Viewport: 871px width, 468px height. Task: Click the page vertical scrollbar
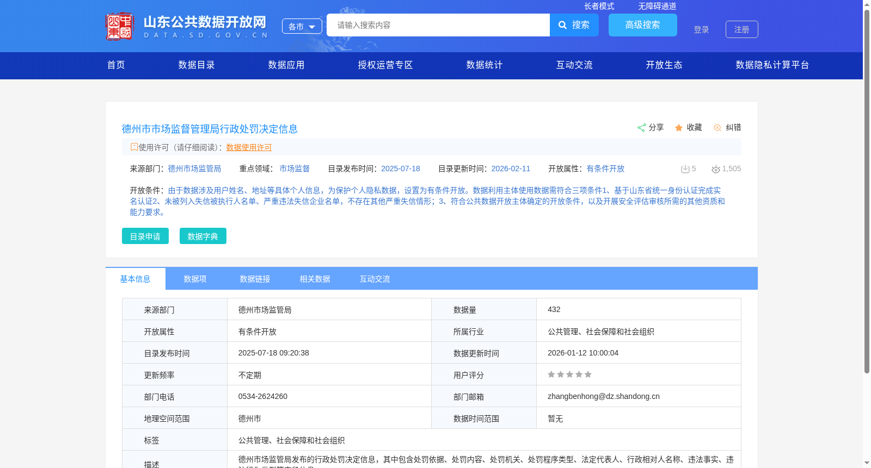[x=867, y=191]
